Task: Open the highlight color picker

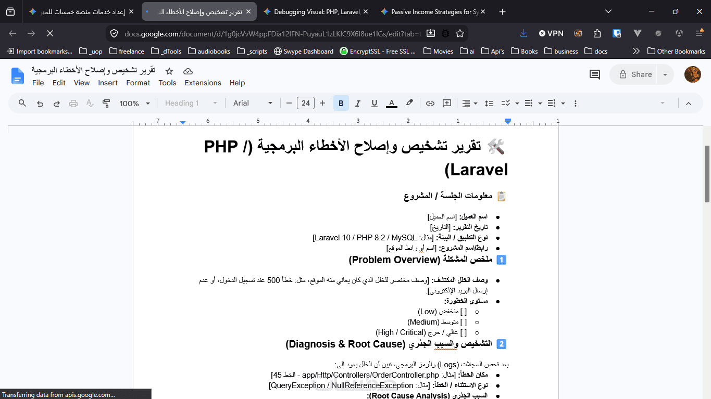Action: [409, 104]
